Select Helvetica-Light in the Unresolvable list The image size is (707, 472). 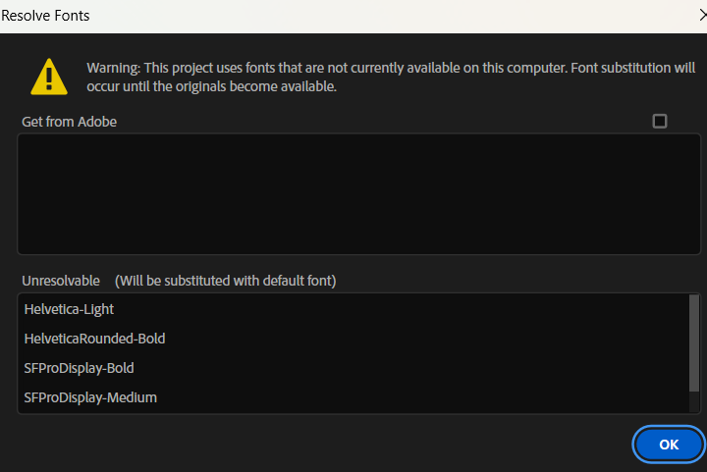click(x=69, y=309)
